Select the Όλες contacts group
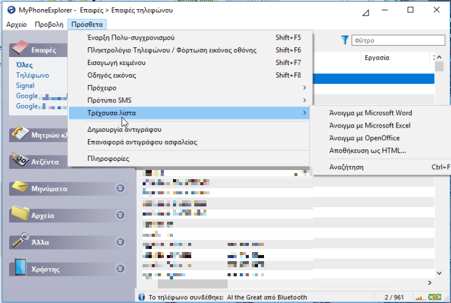 click(x=24, y=65)
